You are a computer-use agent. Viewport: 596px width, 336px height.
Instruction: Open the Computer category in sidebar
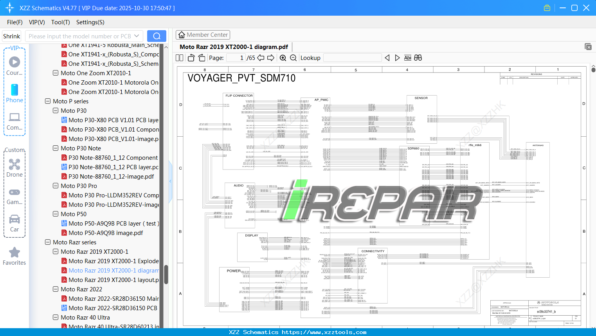pos(14,121)
